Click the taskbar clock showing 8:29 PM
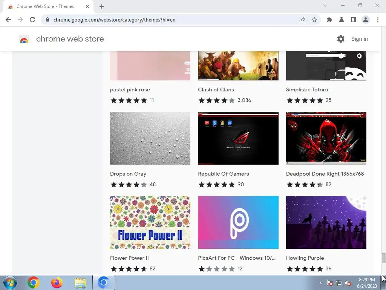Screen dimensions: 386x290 coord(367,283)
